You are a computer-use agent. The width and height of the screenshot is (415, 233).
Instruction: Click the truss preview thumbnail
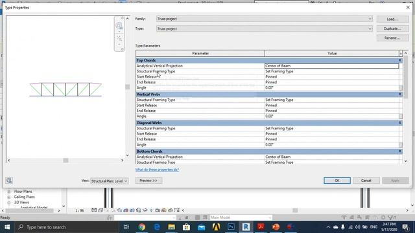click(65, 89)
